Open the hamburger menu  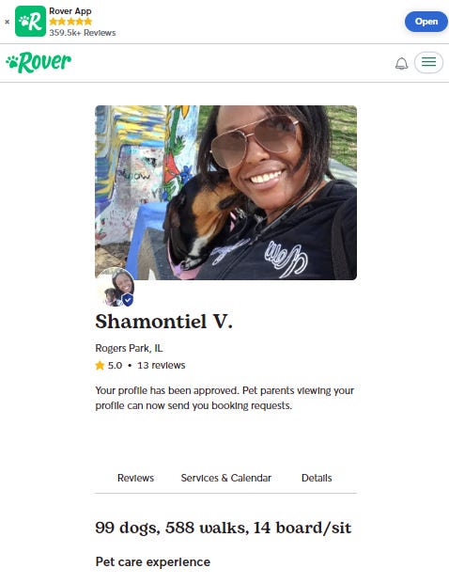click(x=428, y=62)
